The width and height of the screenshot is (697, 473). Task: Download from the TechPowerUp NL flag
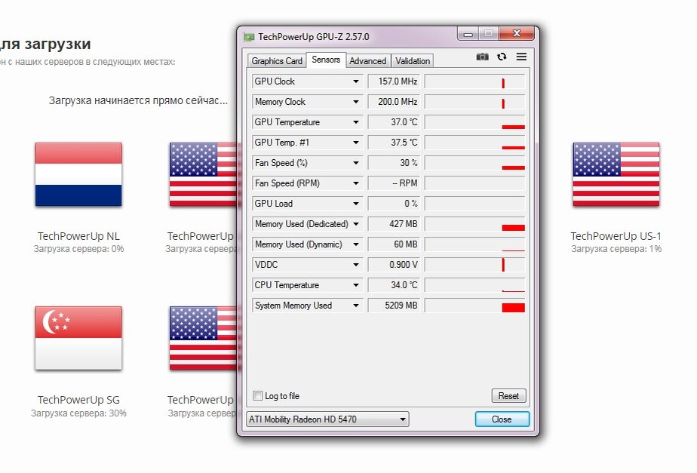(x=78, y=174)
